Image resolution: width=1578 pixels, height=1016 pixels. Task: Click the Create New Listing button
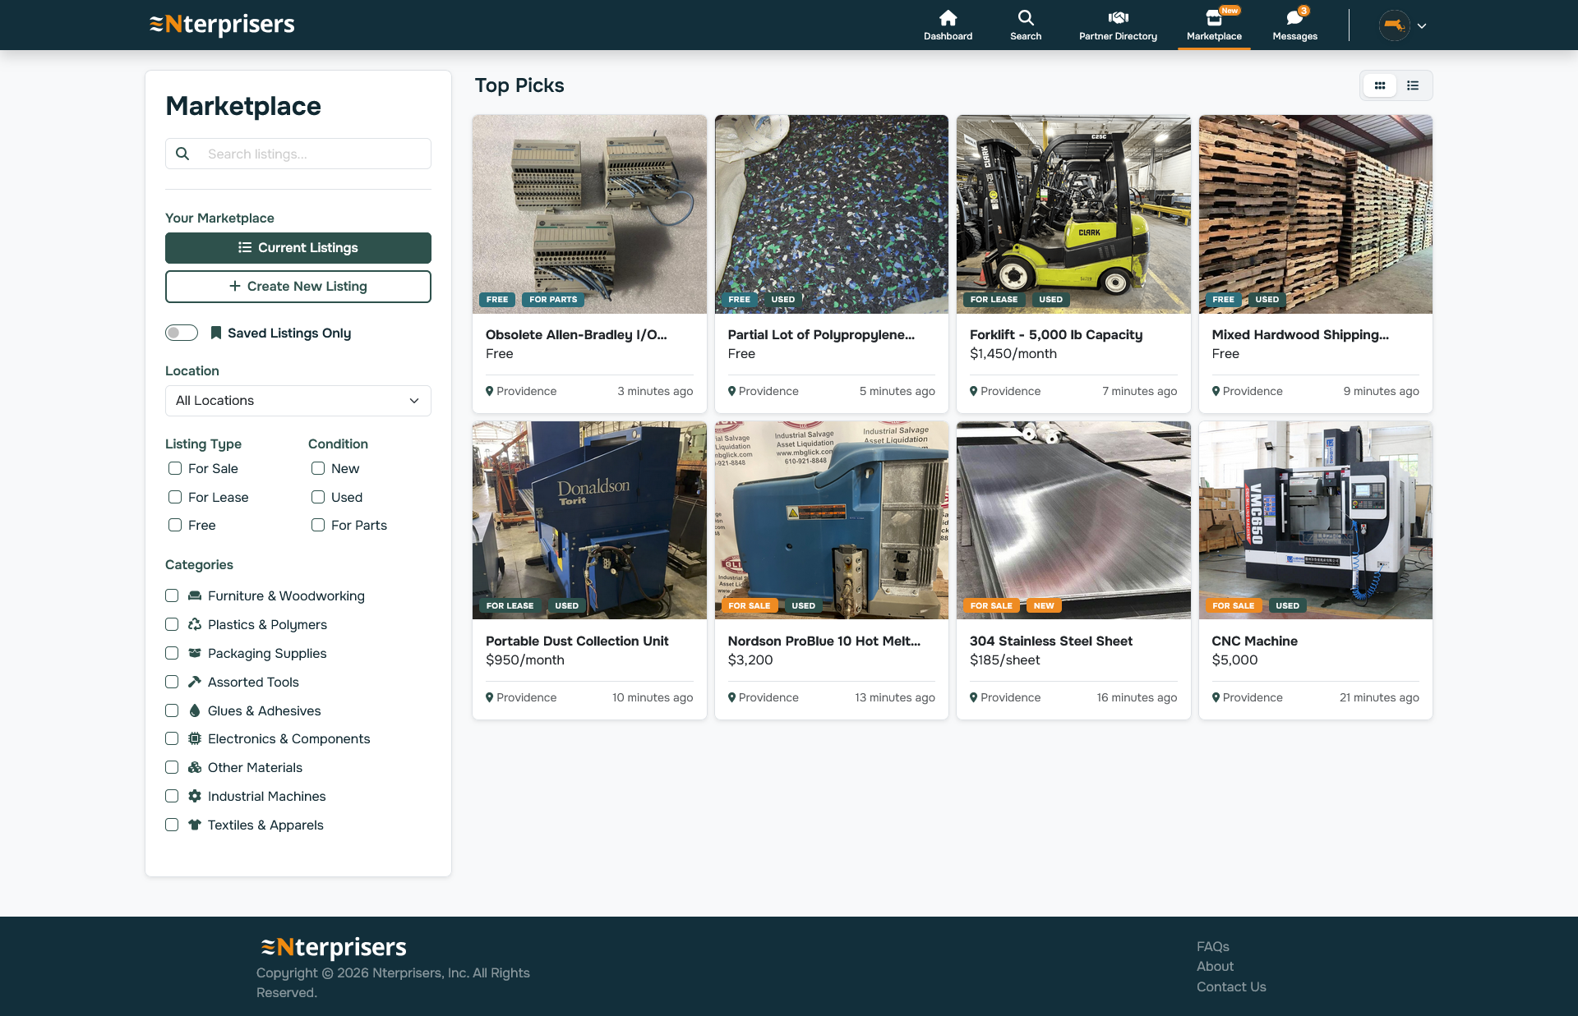[298, 286]
